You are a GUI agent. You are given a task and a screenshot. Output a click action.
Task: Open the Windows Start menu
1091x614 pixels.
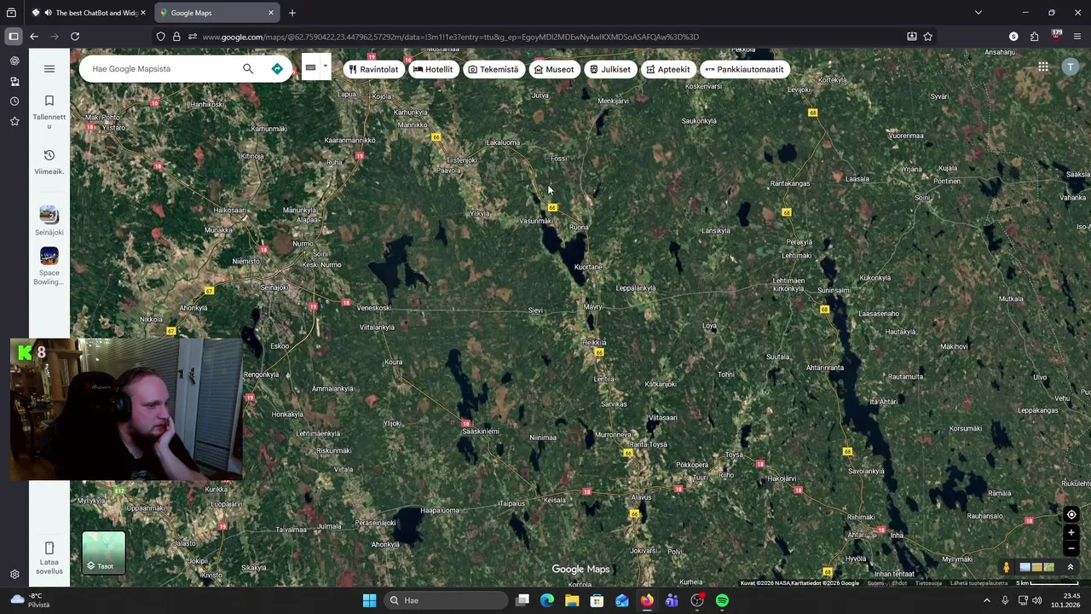369,600
